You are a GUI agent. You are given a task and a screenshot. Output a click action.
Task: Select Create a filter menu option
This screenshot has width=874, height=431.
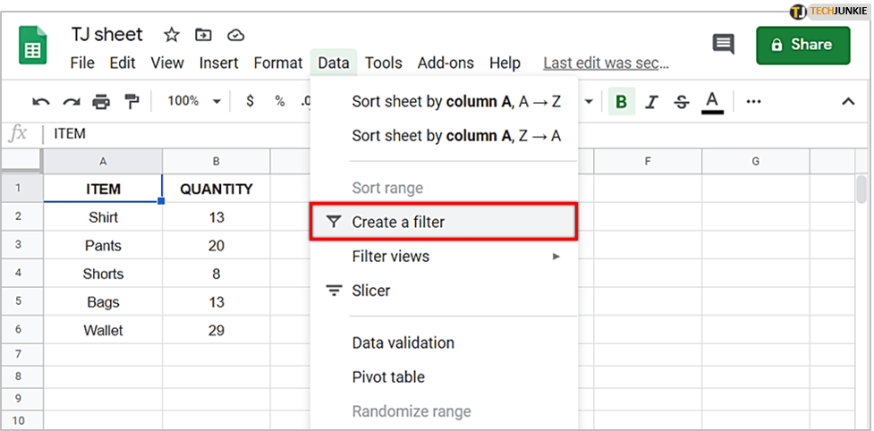click(x=444, y=222)
